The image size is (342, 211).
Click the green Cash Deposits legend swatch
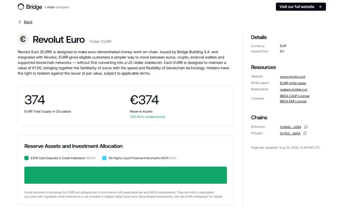click(x=26, y=158)
